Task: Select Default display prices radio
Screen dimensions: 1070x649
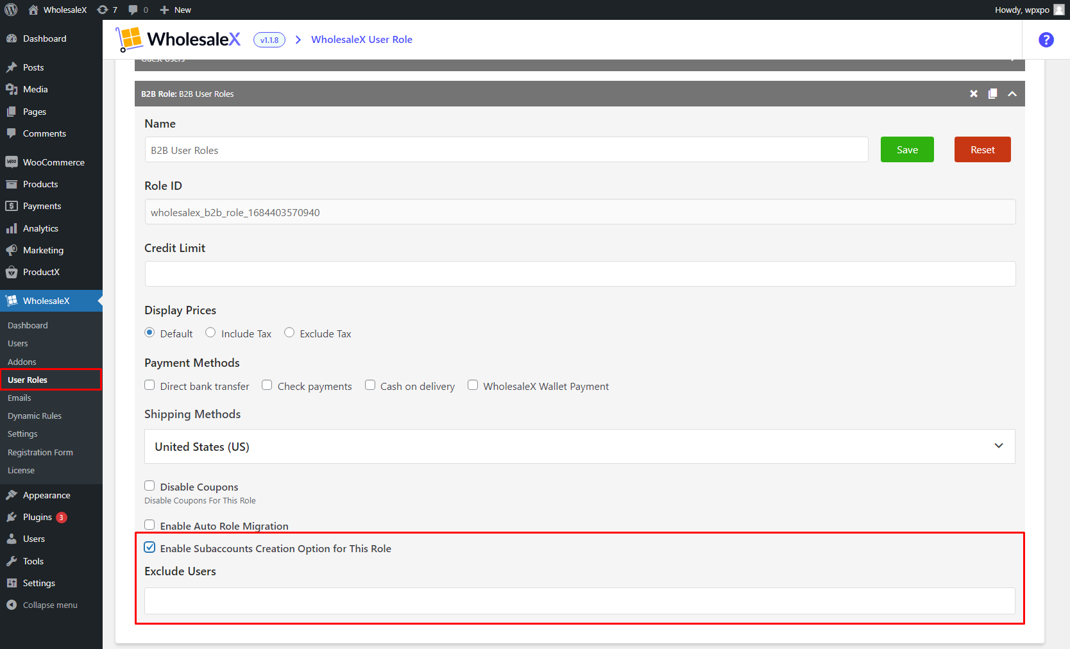Action: pos(149,332)
